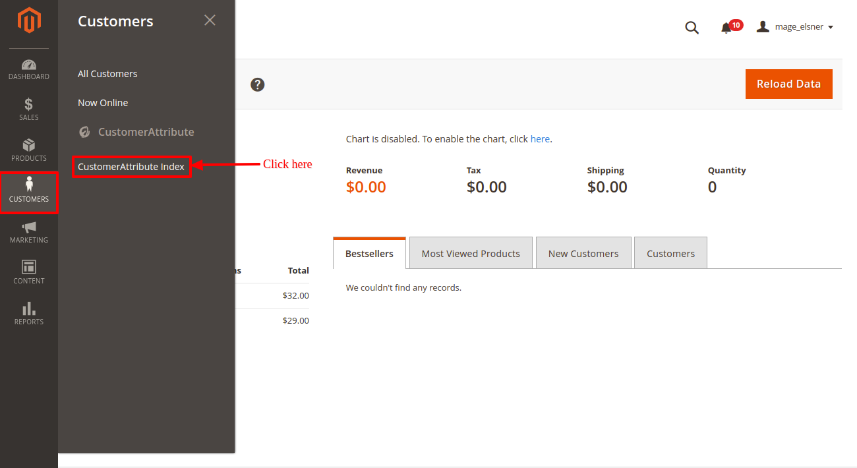Click the 'here' link to enable chart
The width and height of the screenshot is (857, 468).
pos(540,139)
